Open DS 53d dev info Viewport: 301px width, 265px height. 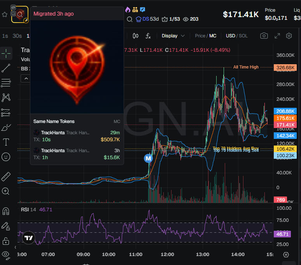(147, 19)
